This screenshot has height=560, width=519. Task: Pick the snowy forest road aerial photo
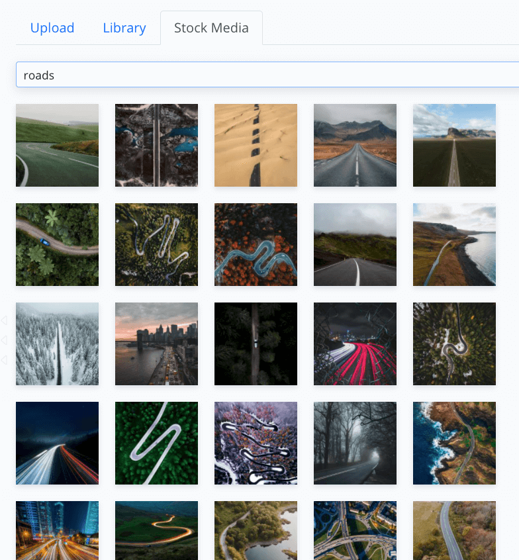tap(57, 344)
